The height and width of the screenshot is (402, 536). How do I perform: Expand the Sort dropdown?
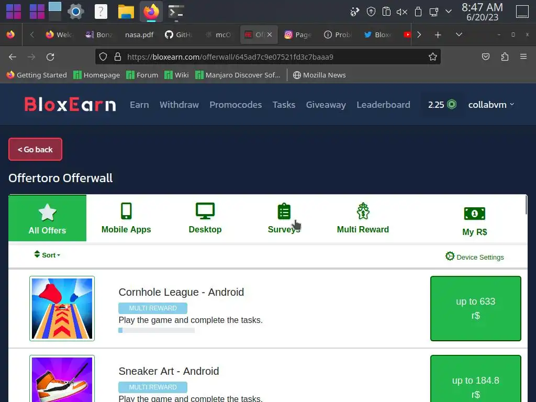point(47,255)
